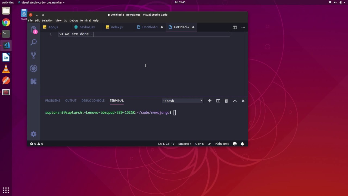Open the 1: bash terminal selector dropdown

(x=182, y=101)
